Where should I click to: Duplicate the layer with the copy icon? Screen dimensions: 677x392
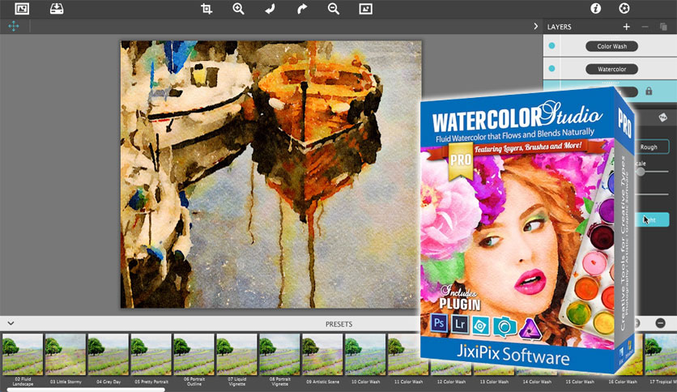tap(663, 27)
